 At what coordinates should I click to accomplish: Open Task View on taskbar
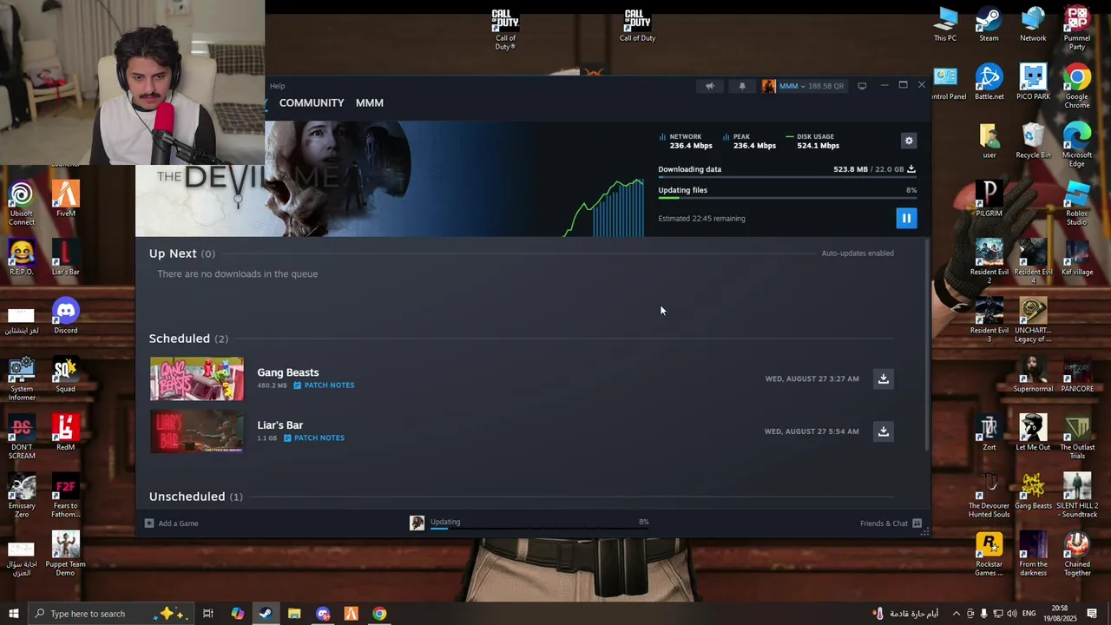208,614
